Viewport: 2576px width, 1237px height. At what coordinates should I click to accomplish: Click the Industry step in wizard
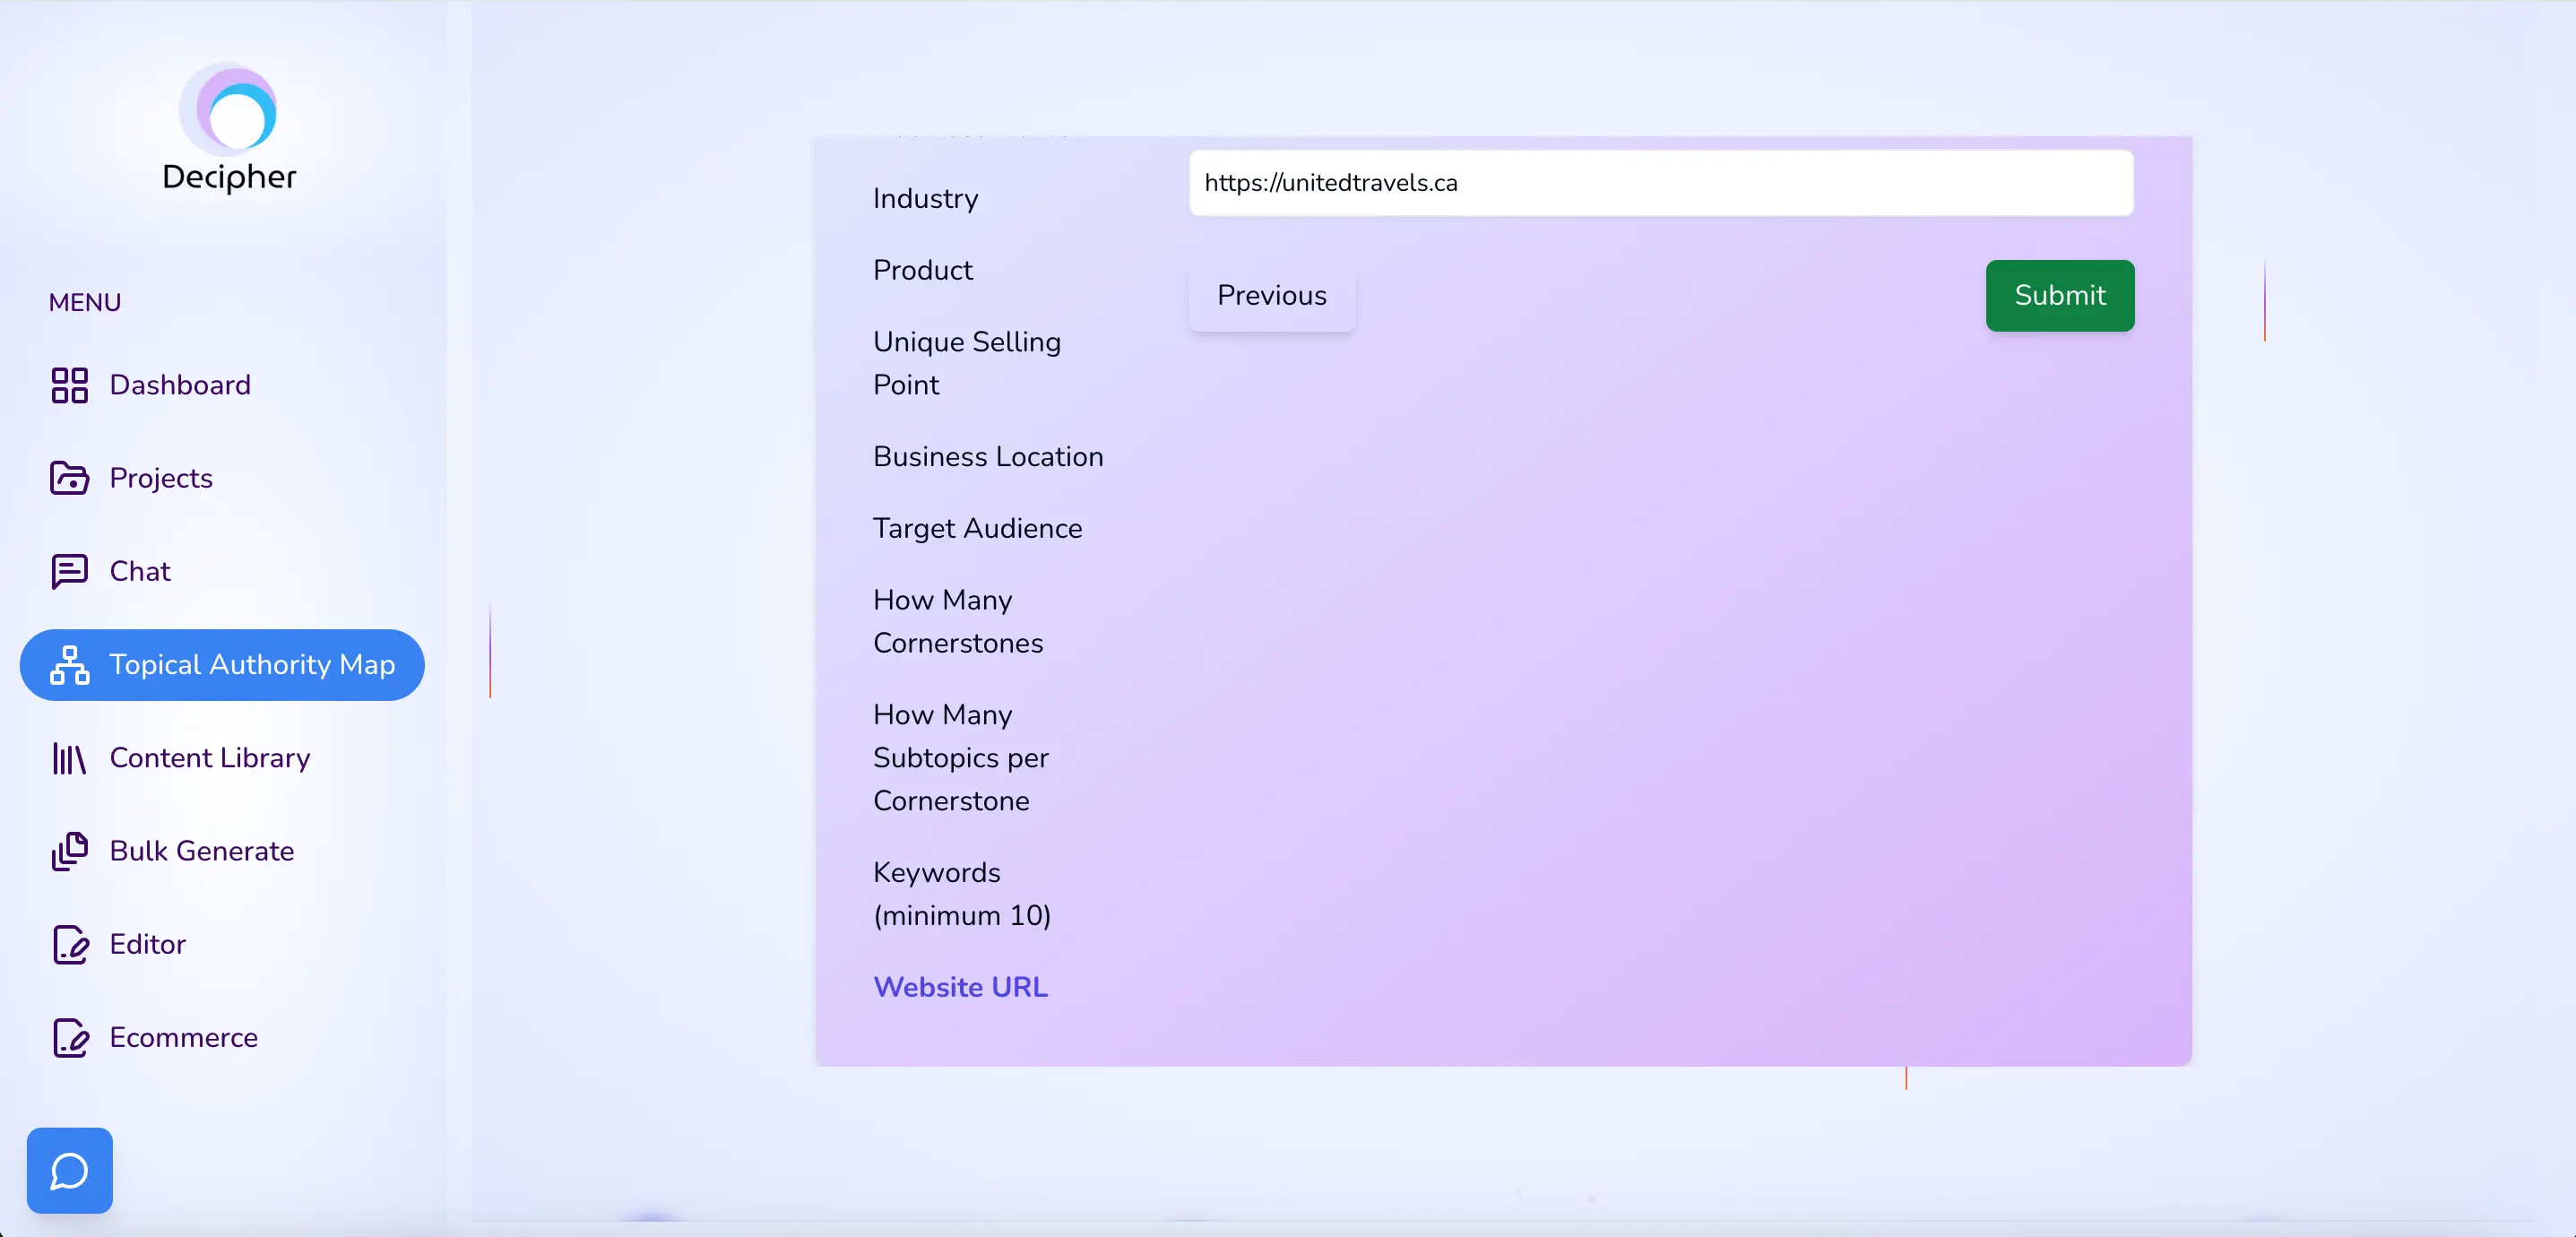click(925, 199)
